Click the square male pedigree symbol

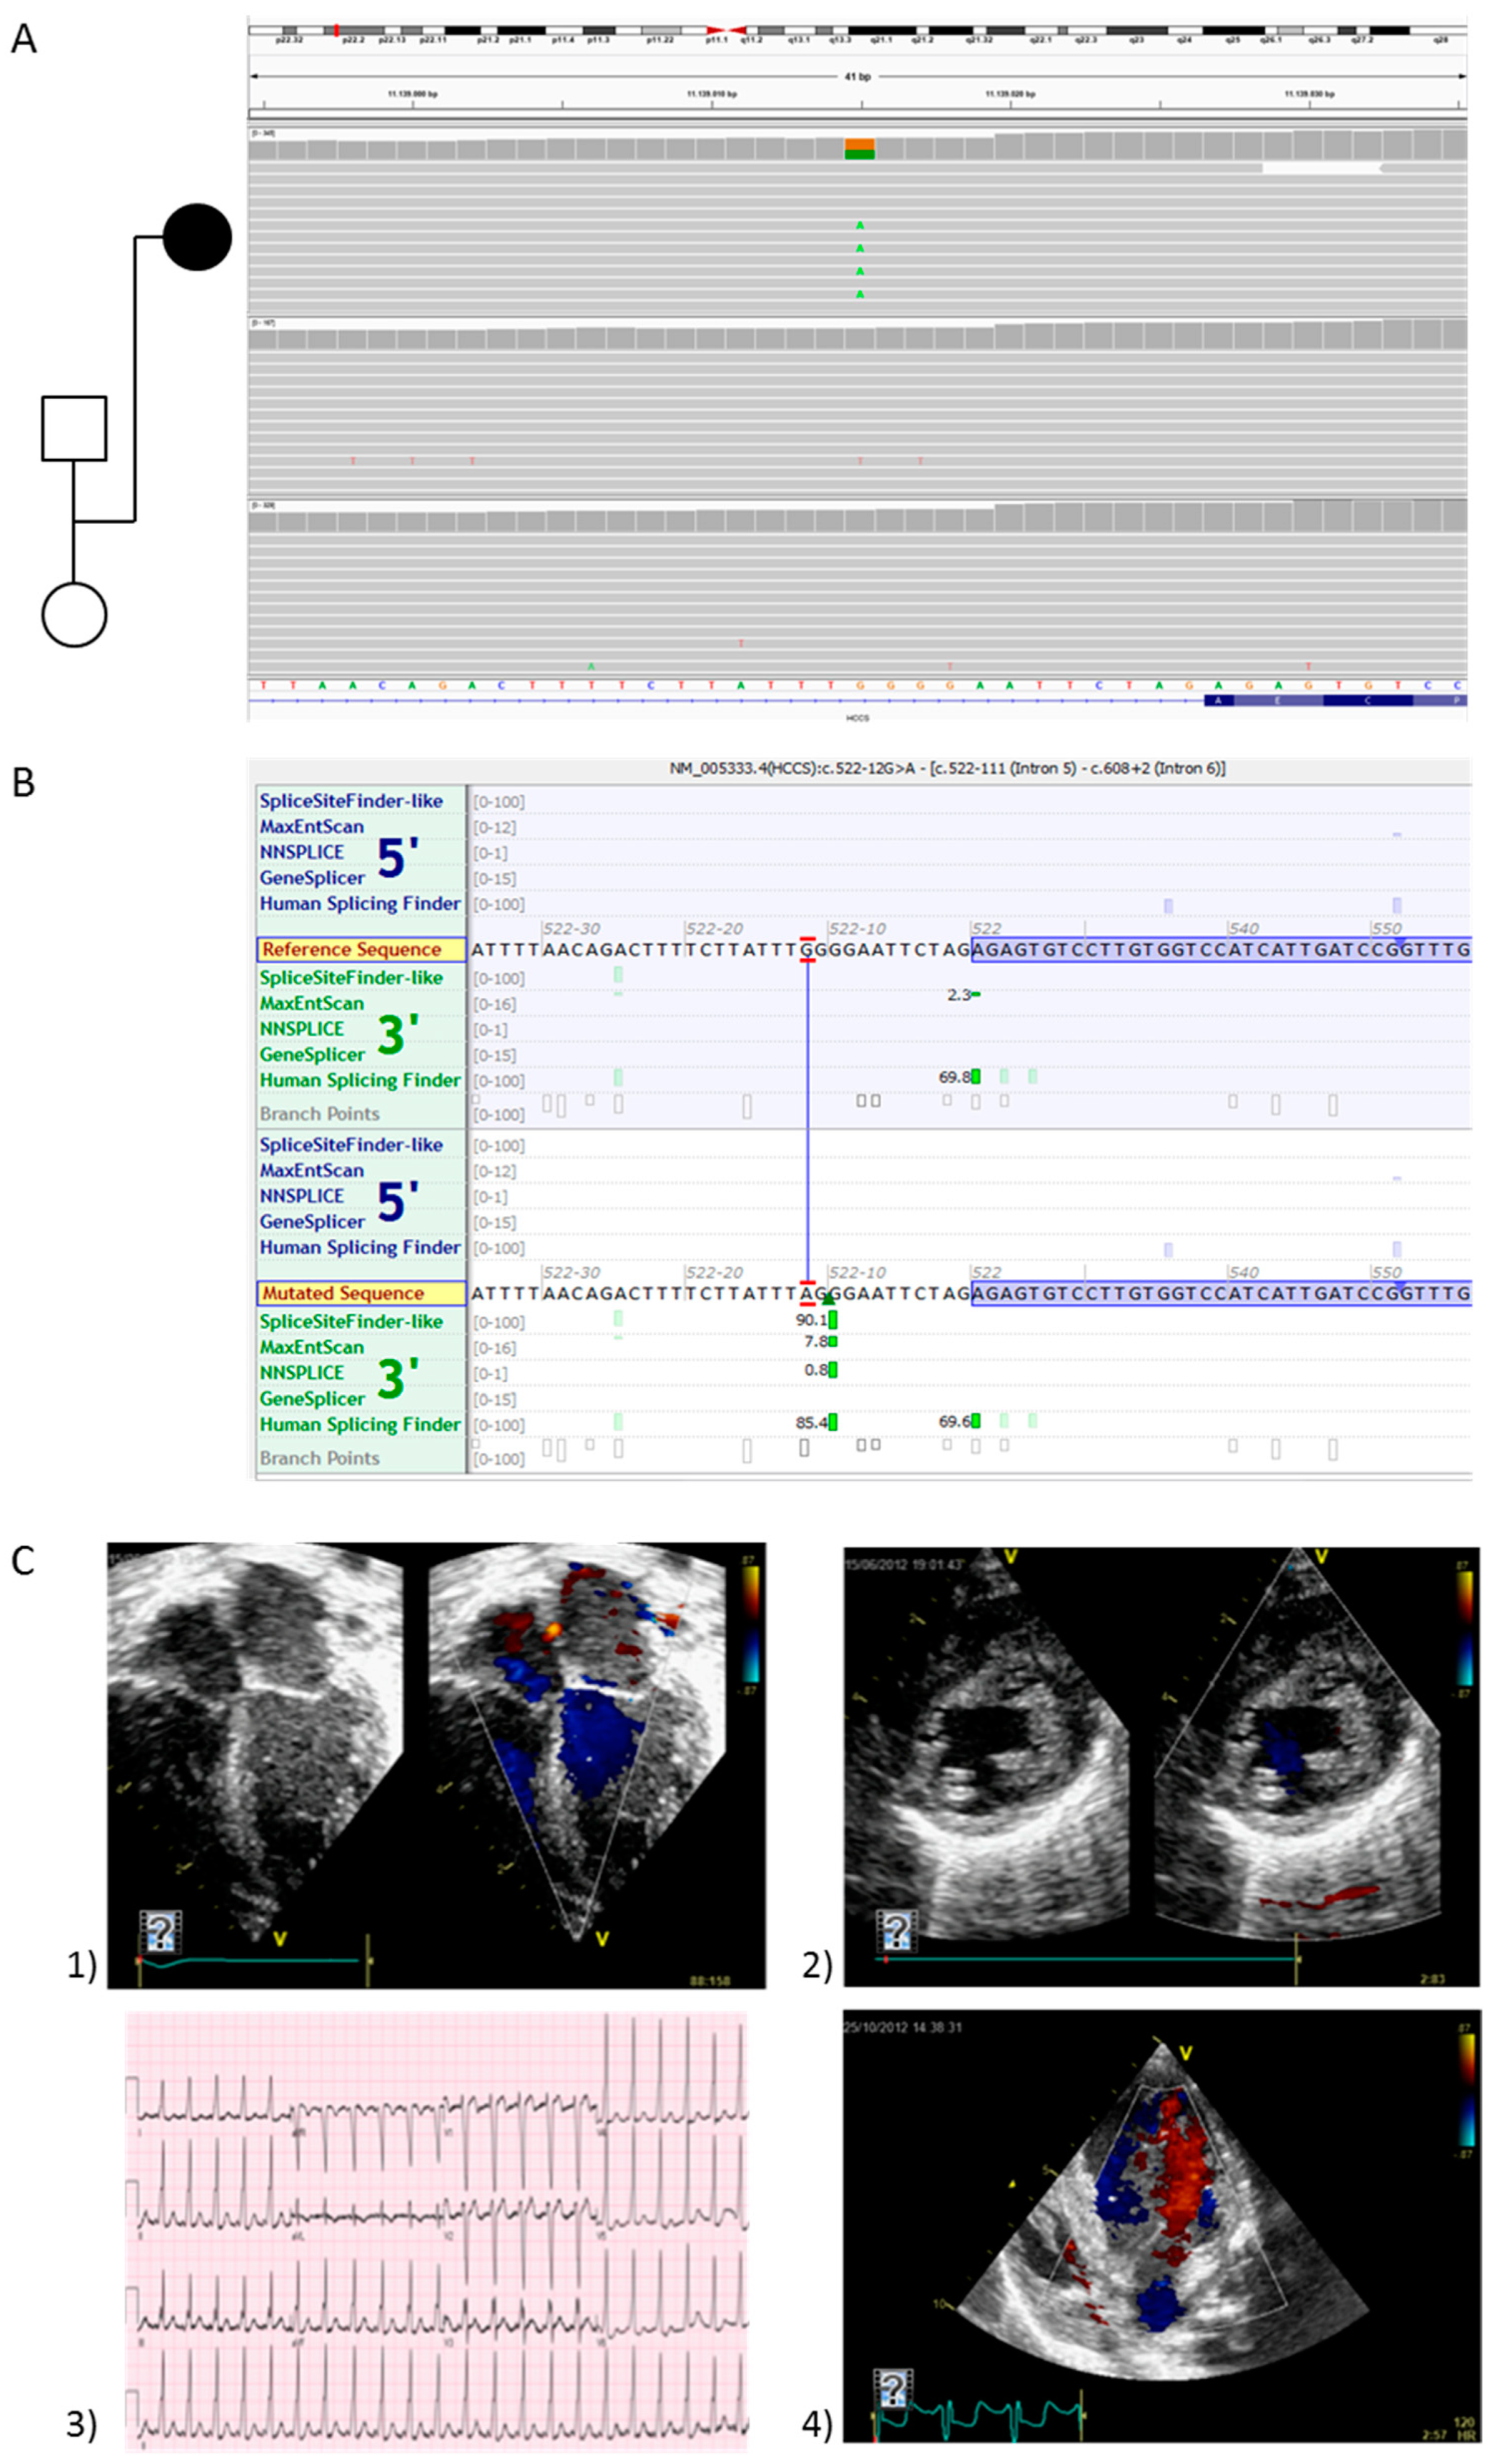[x=74, y=428]
